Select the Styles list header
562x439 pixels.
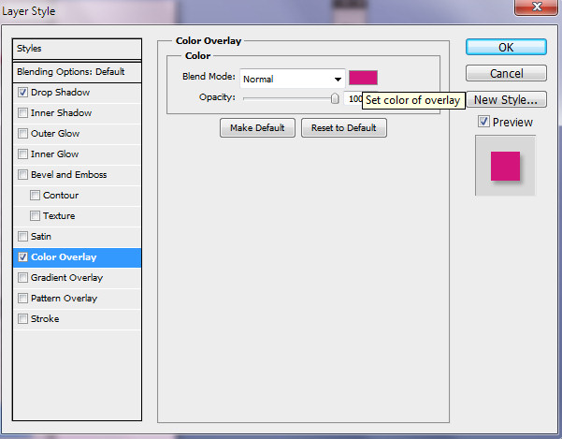click(77, 49)
